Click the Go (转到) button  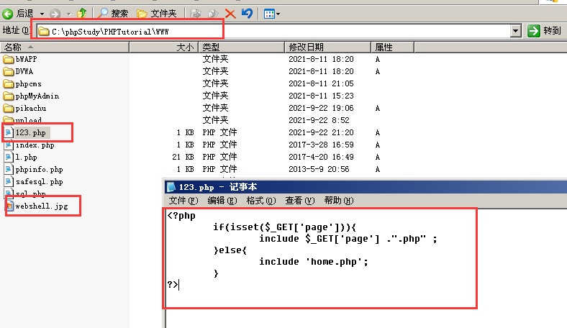(x=544, y=31)
